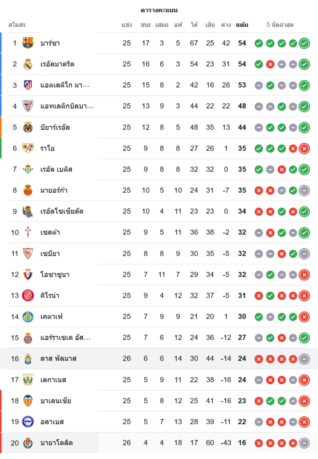Click the Las Palmas crest icon
The width and height of the screenshot is (318, 459).
pyautogui.click(x=28, y=358)
